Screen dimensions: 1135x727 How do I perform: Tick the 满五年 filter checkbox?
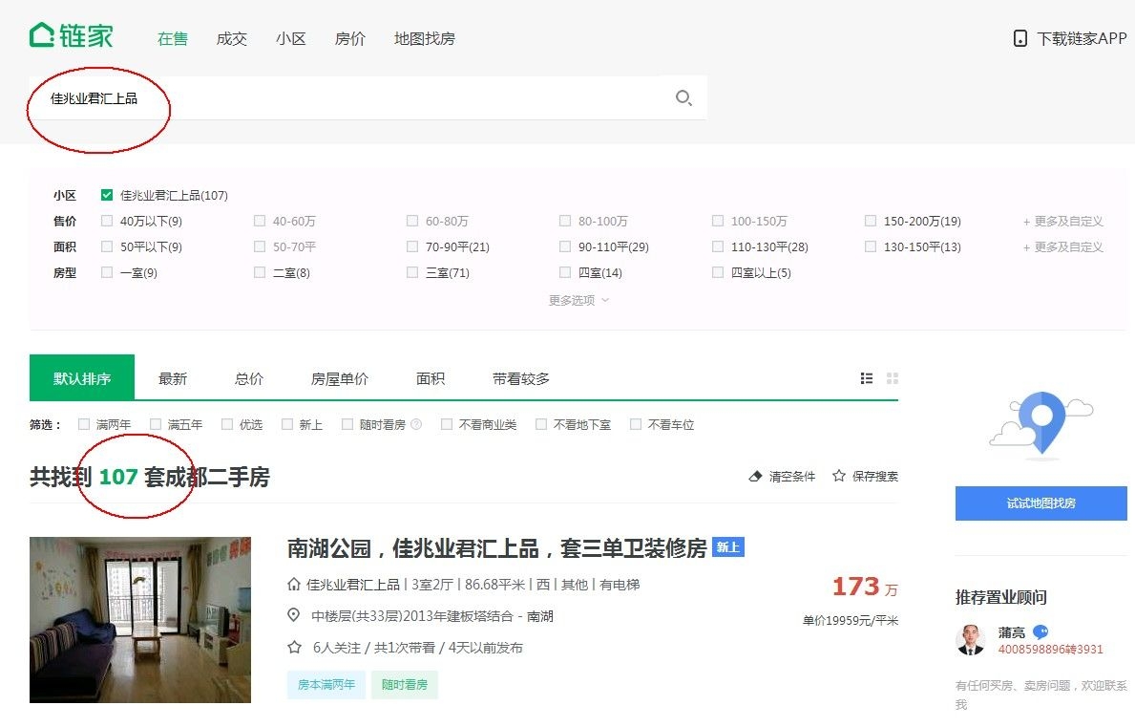click(156, 424)
